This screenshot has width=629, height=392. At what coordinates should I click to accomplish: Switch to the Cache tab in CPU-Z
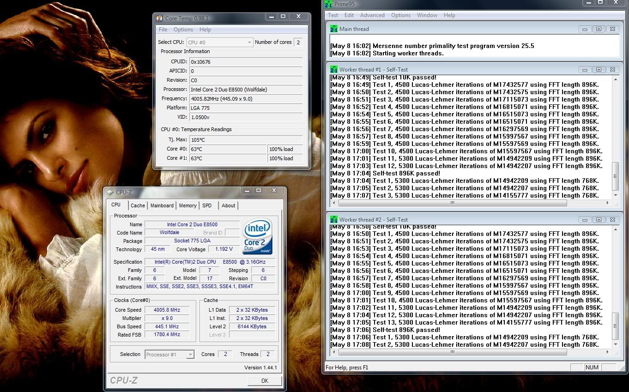(138, 206)
